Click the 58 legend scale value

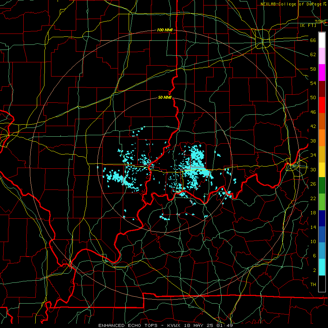313,69
